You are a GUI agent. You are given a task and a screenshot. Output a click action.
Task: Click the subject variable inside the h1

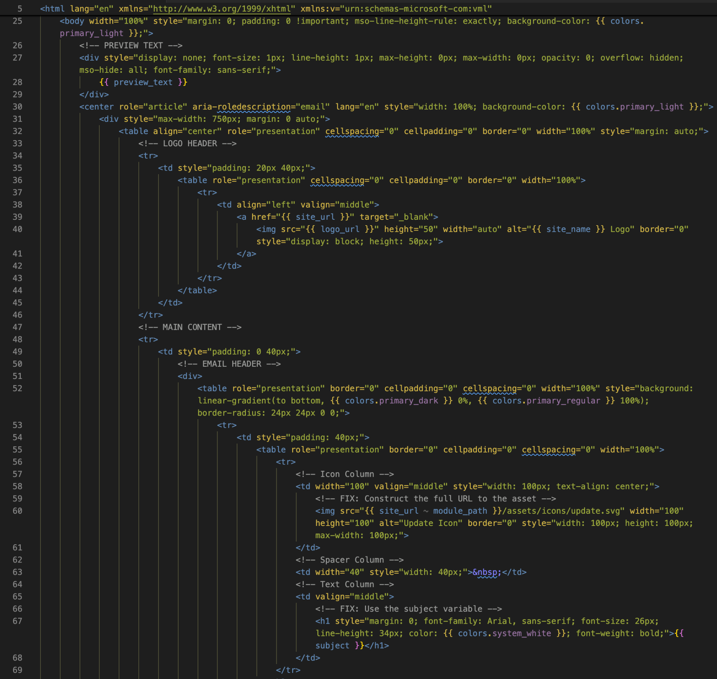point(332,646)
